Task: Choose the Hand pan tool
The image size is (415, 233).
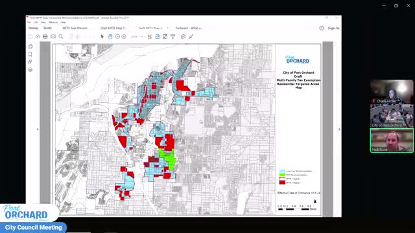Action: pos(110,37)
